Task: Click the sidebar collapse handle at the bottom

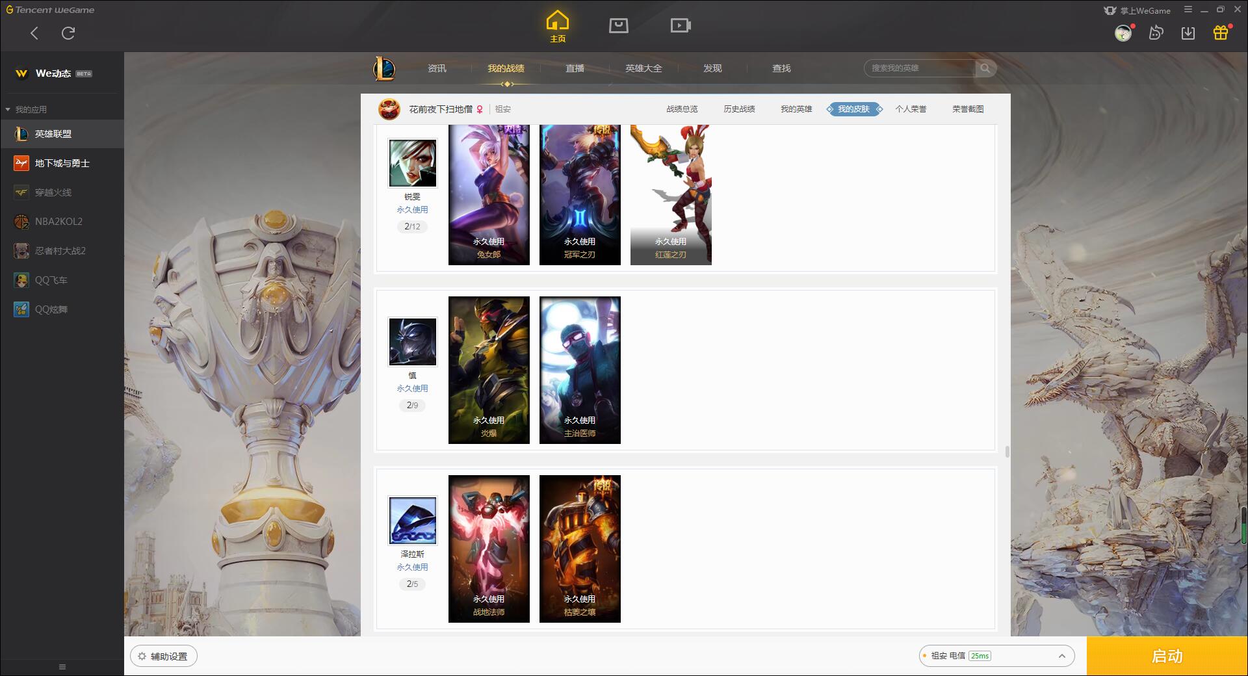Action: pos(62,667)
